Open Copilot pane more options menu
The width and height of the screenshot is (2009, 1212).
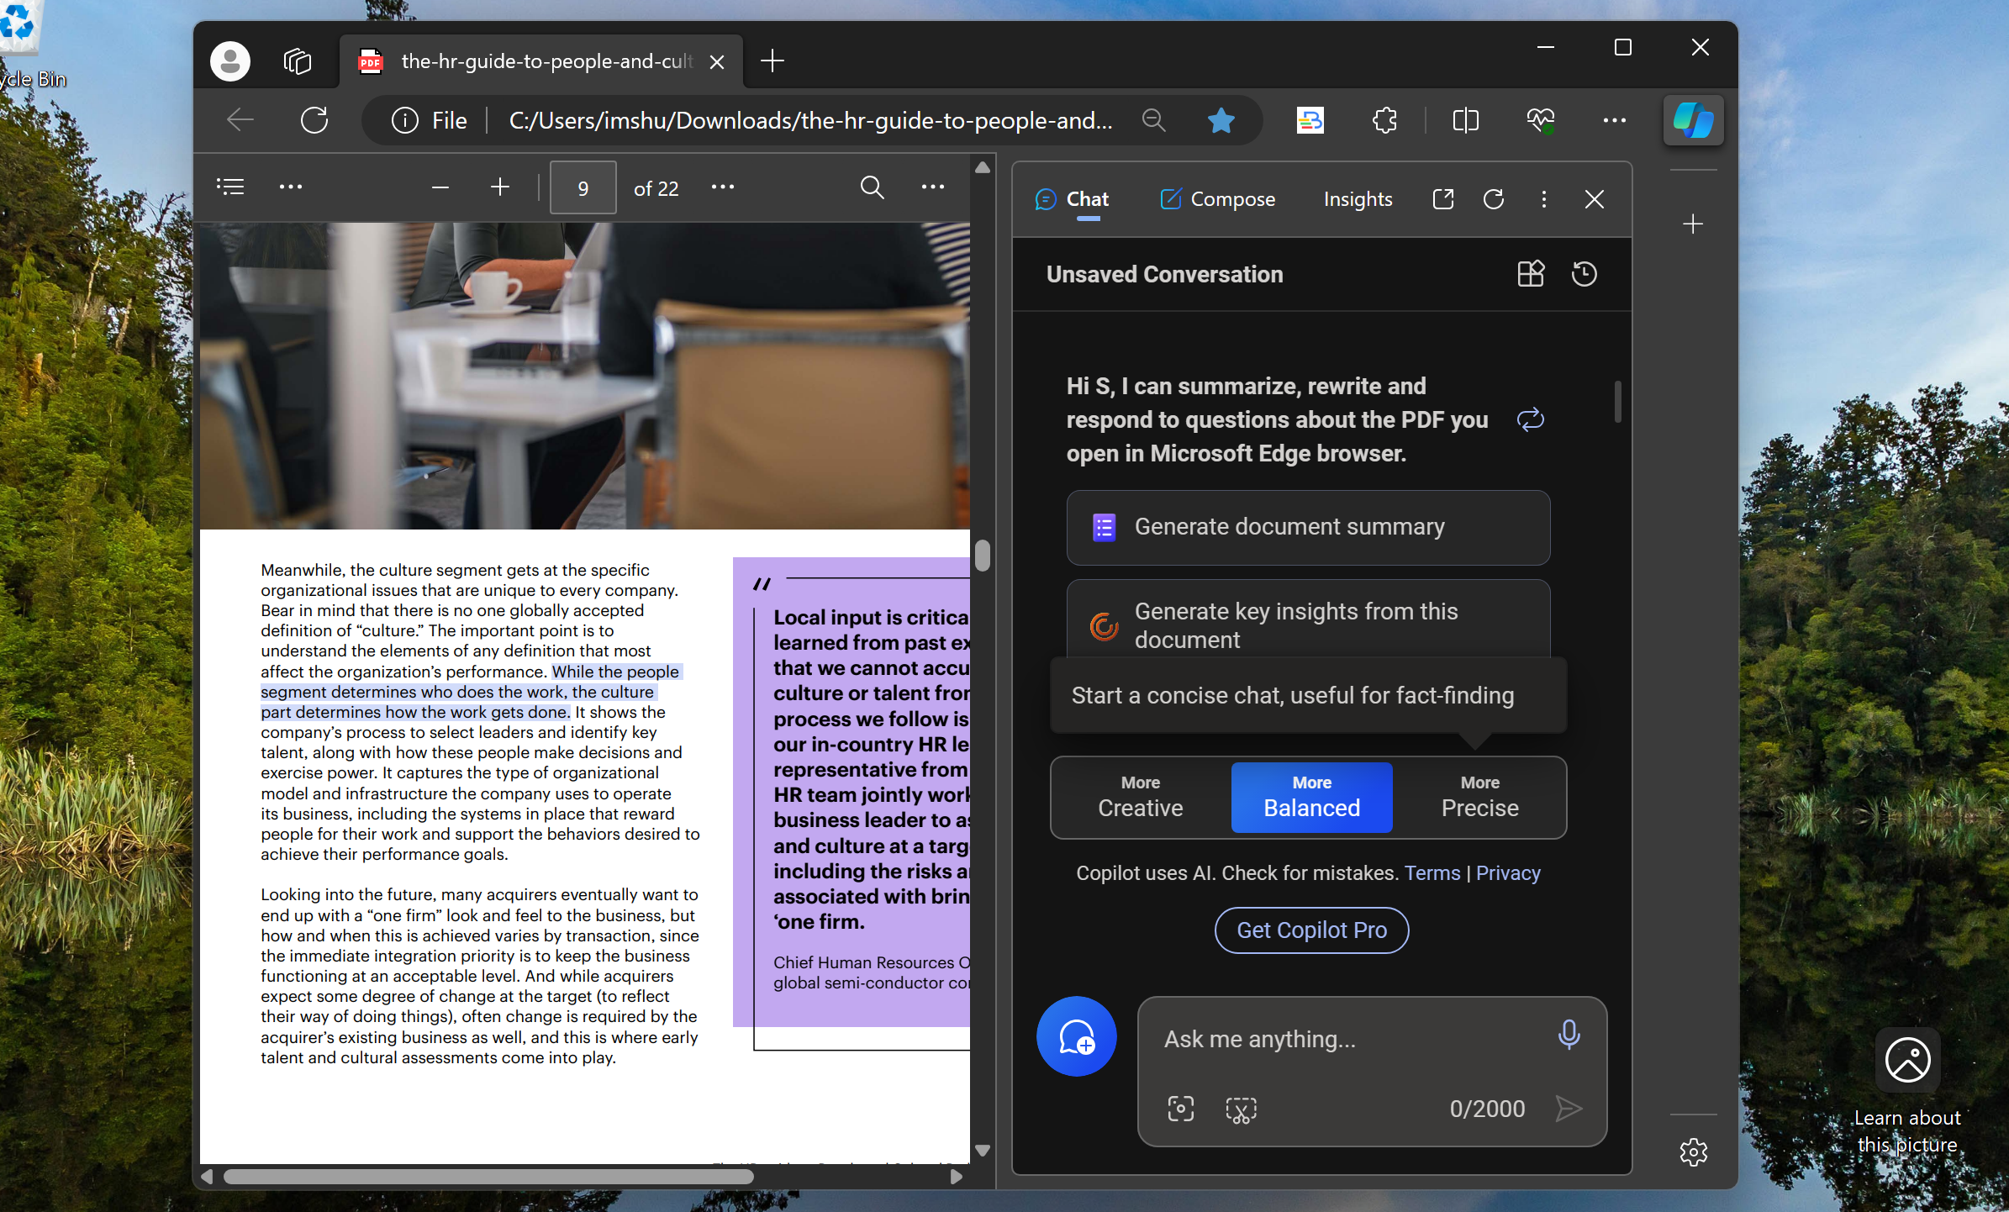coord(1544,199)
